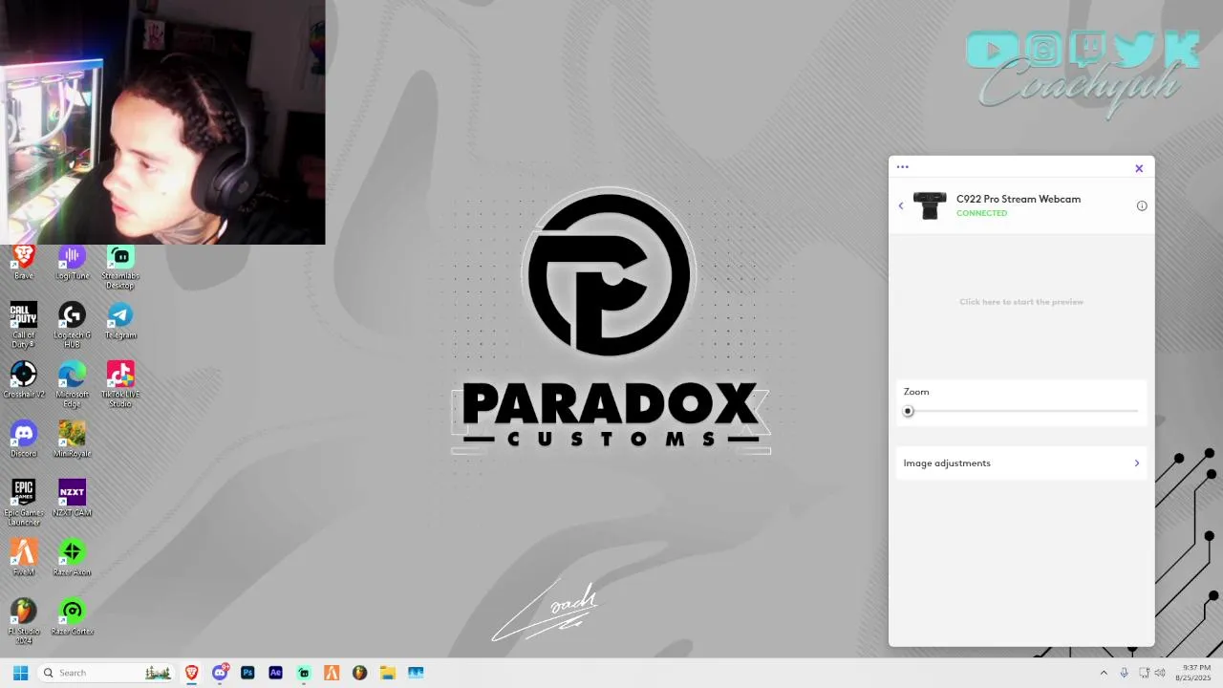1223x688 pixels.
Task: Select the Microsoft Edge desktop icon
Action: 72,384
